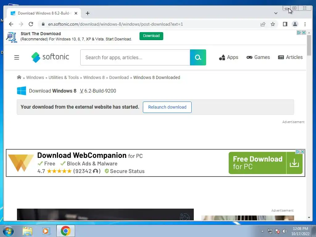Click the green Download ad button
Viewport: 316px width, 237px height.
[x=151, y=36]
